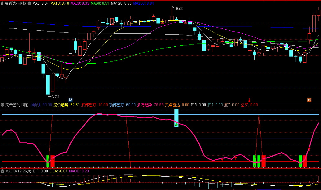Click the 6.73 low price annotation
Screen dimensions: 321x190
point(55,97)
